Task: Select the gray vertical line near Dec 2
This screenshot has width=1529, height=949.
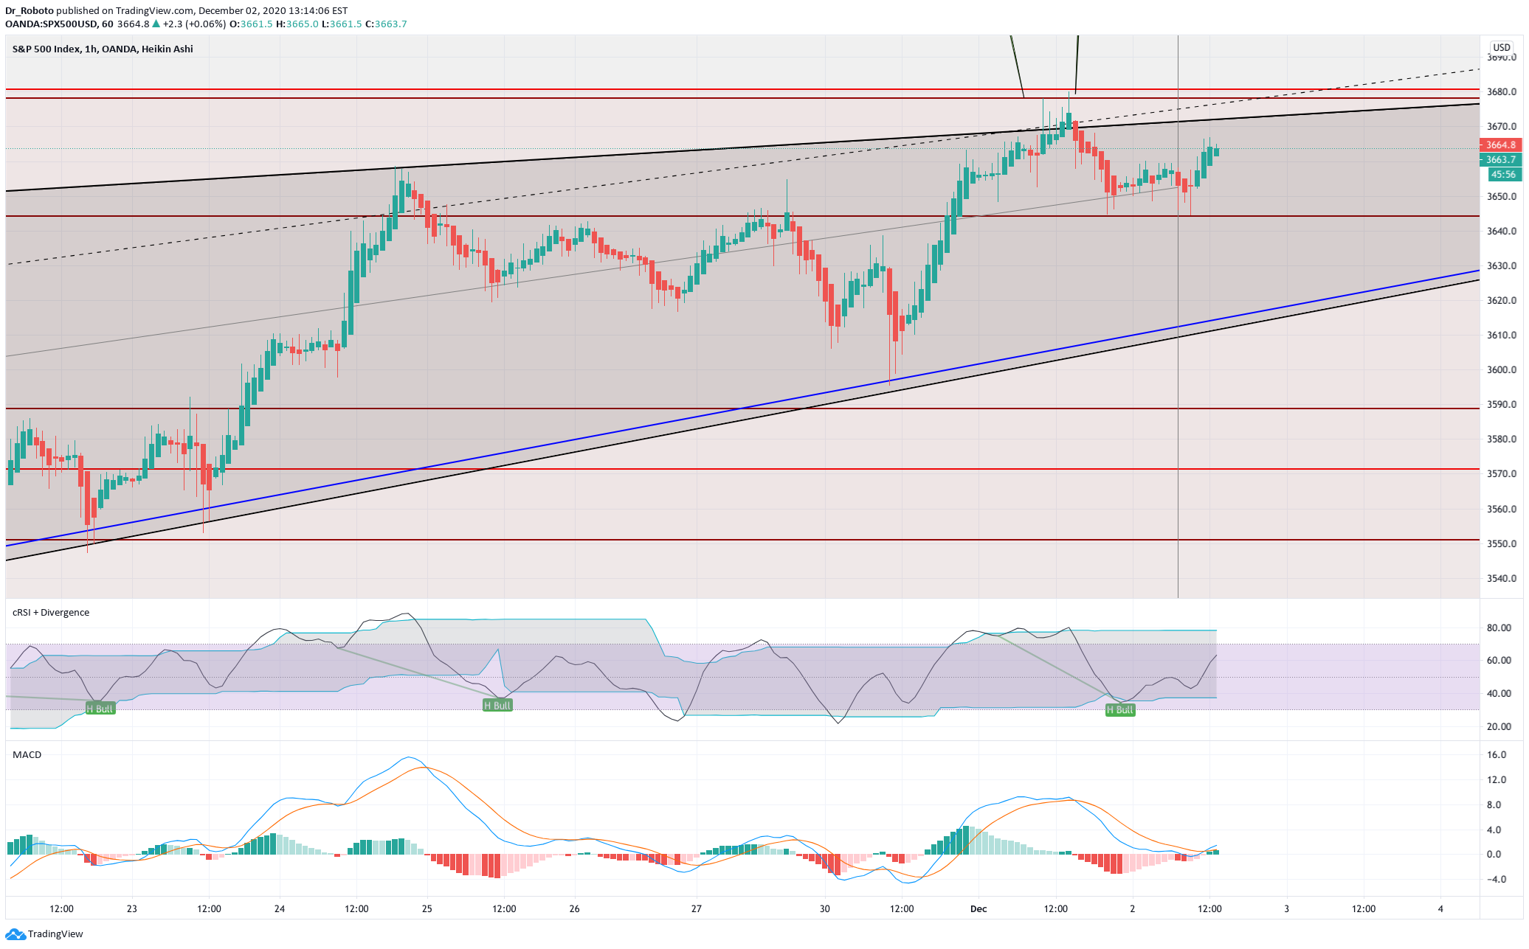Action: point(1178,317)
